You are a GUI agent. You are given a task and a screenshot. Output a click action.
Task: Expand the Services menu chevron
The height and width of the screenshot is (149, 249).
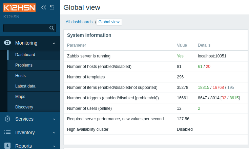54,119
